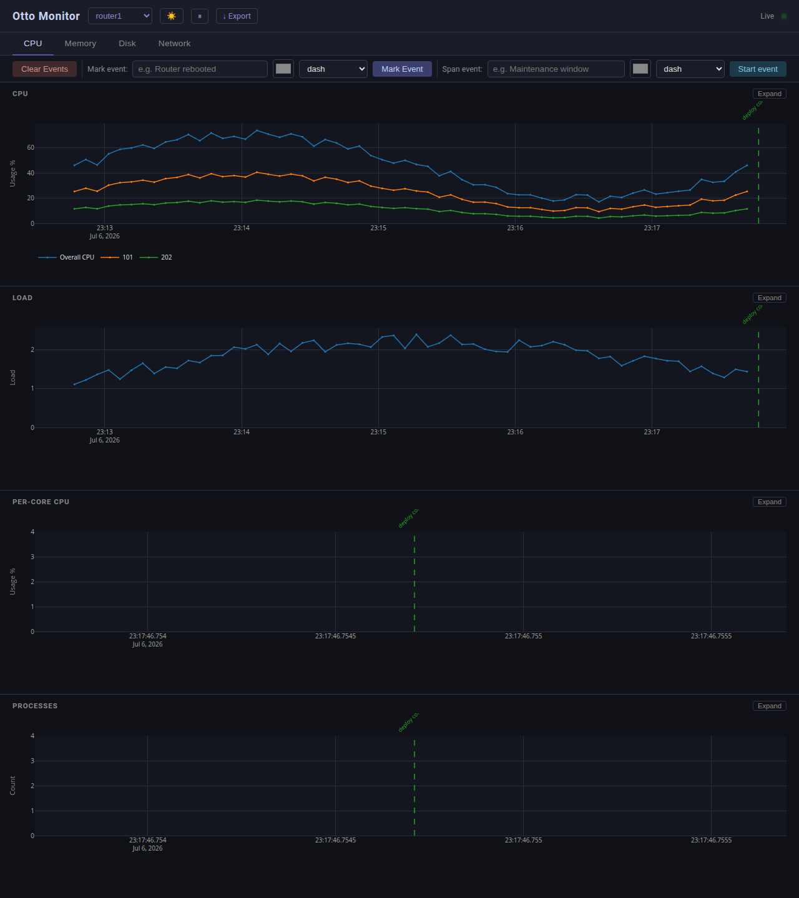Clear all events with Clear Events
799x898 pixels.
point(44,69)
